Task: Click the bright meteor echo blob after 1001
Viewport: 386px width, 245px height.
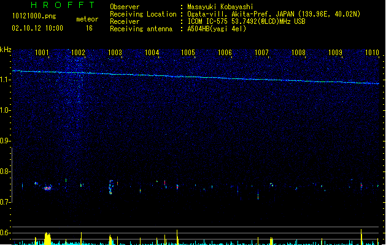Action: point(47,188)
